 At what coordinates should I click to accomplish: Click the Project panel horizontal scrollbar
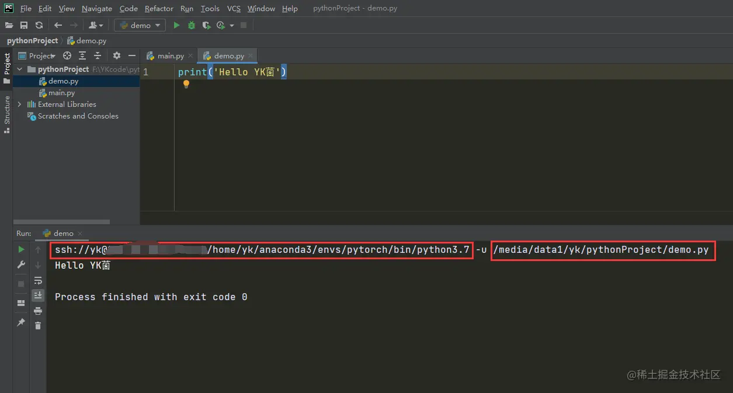(x=61, y=222)
